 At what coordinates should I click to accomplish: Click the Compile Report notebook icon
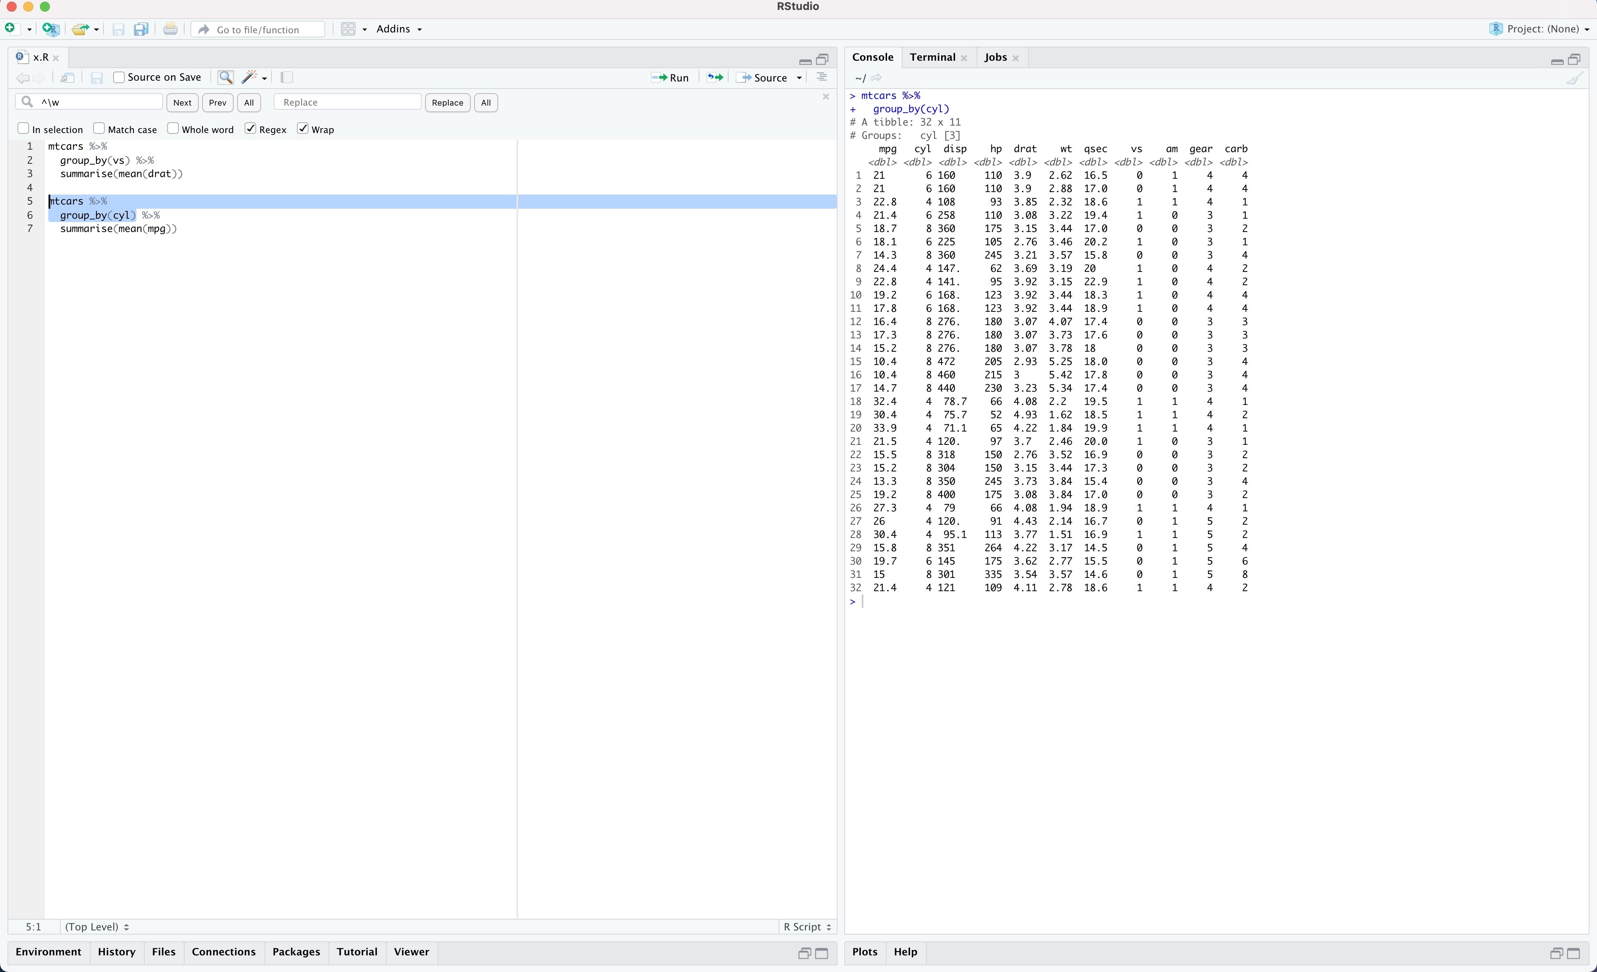(x=287, y=78)
